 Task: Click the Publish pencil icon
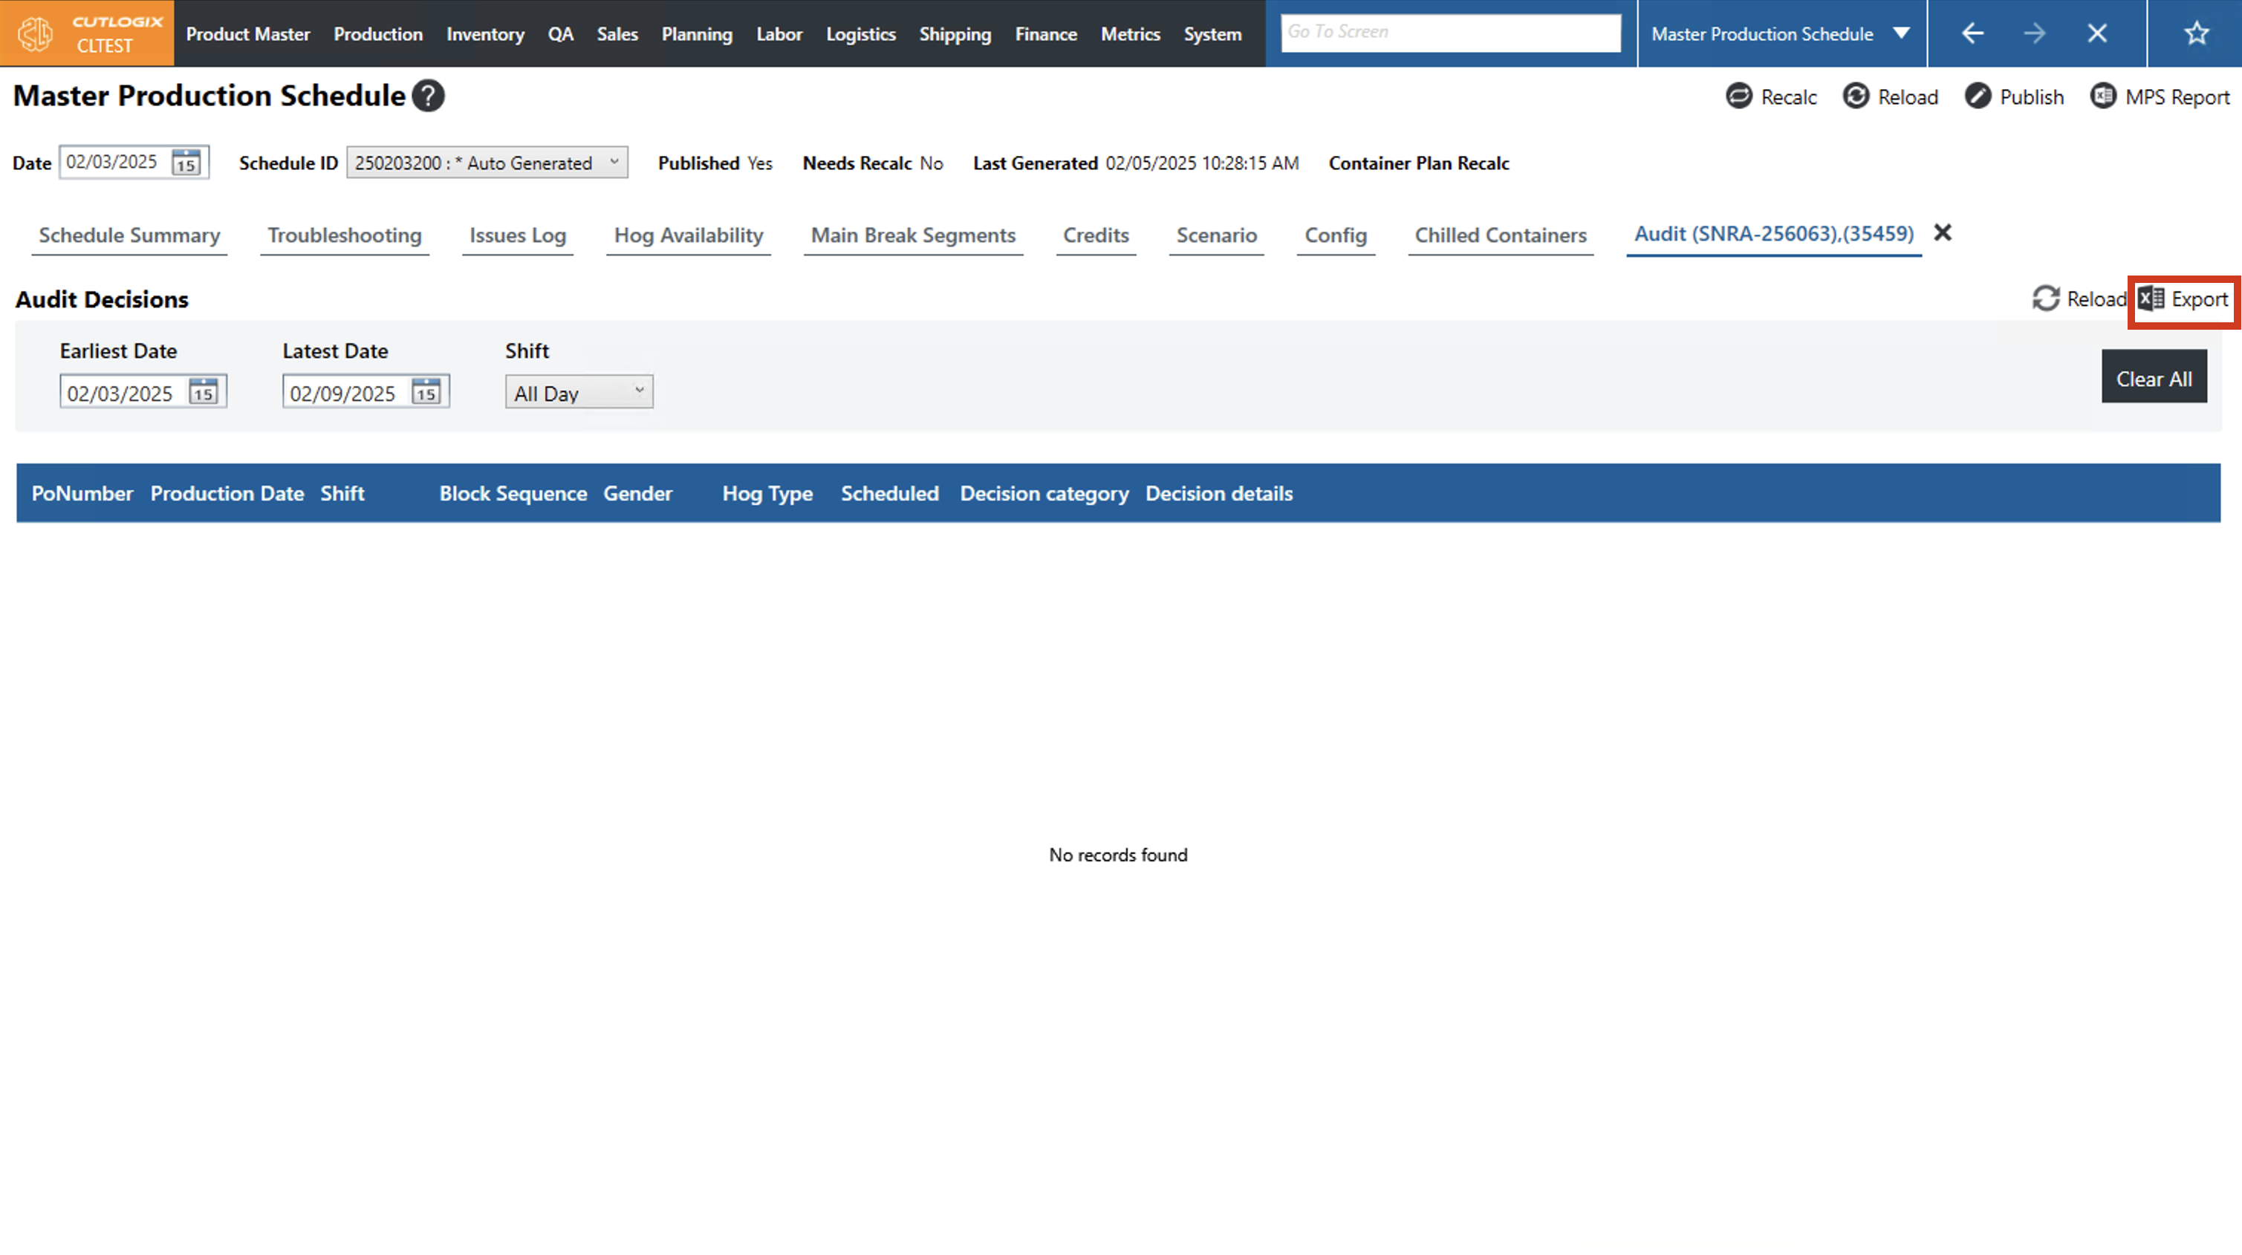pyautogui.click(x=1977, y=96)
